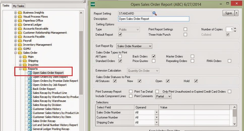Increase the Number of Copies stepper

235,28
